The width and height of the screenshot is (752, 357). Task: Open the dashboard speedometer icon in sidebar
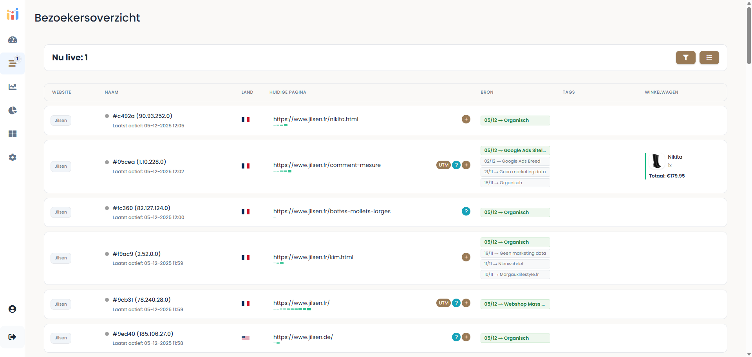13,40
